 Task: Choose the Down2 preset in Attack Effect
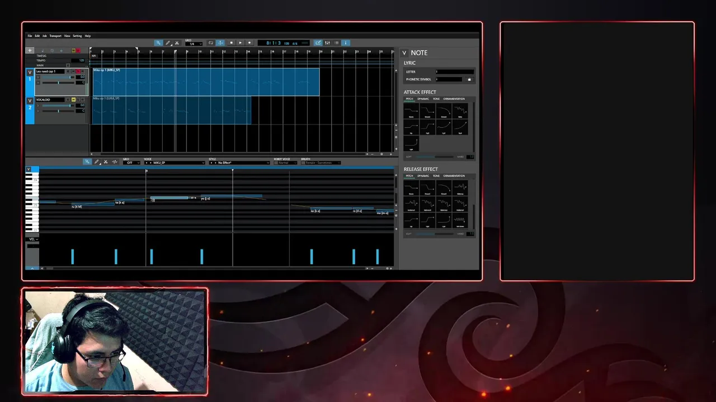click(427, 111)
